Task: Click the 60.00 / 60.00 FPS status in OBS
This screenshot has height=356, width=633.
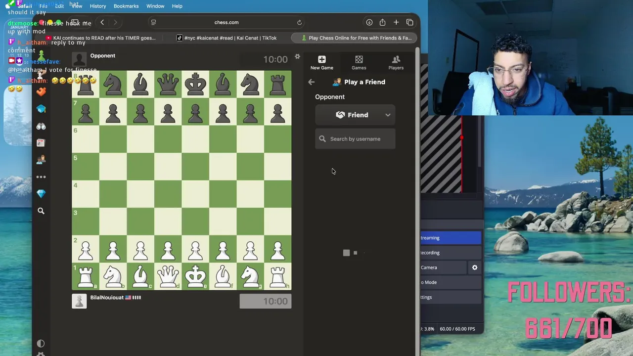Action: pos(457,329)
